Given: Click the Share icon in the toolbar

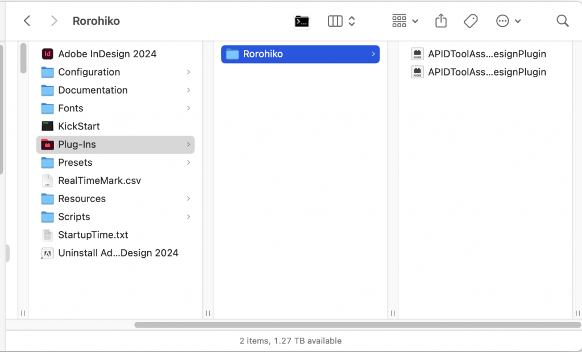Looking at the screenshot, I should click(x=440, y=20).
